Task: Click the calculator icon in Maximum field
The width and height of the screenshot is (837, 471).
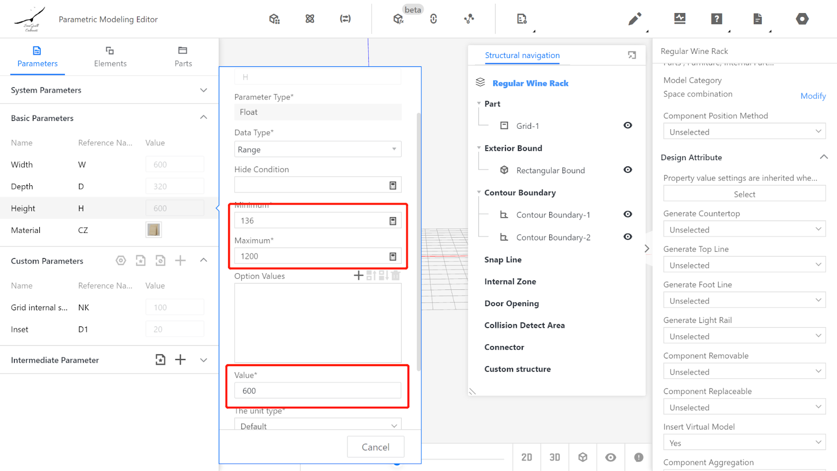Action: point(393,256)
